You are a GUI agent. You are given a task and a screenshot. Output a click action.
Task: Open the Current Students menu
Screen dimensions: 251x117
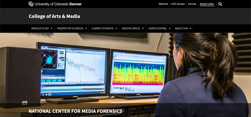click(x=103, y=28)
